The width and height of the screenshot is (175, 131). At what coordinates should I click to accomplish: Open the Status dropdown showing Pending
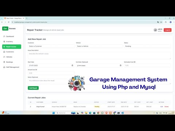pyautogui.click(x=147, y=46)
